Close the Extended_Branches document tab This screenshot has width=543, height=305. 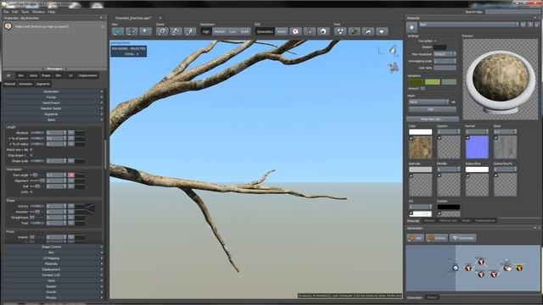(160, 18)
